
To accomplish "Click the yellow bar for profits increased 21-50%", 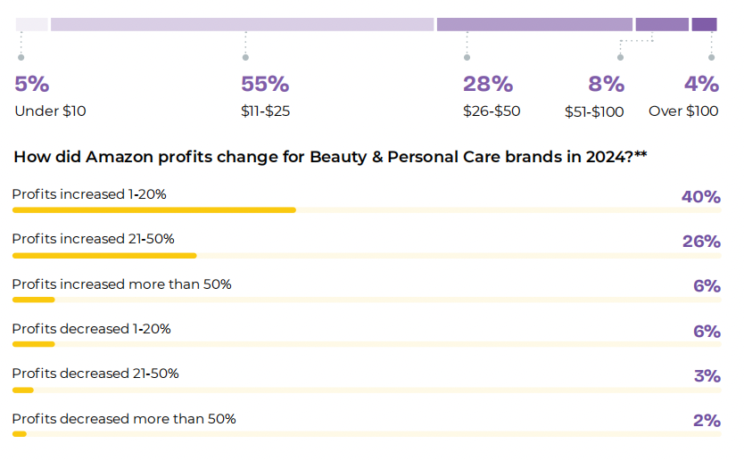I will coord(104,255).
